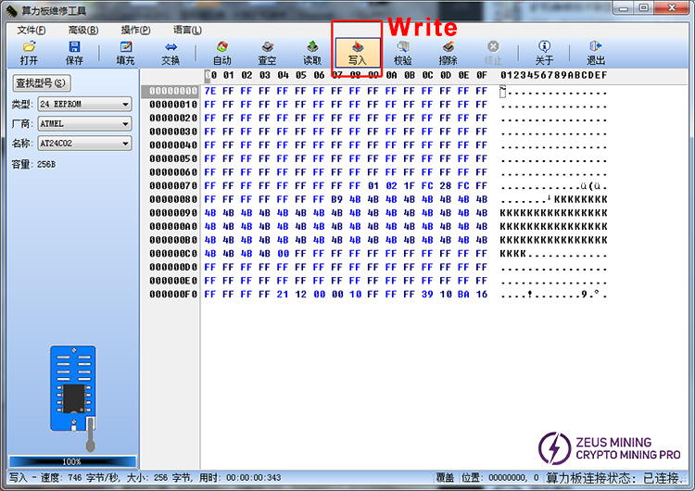Screen dimensions: 695x491
Task: Open the 操作(P) menu
Action: (x=135, y=30)
